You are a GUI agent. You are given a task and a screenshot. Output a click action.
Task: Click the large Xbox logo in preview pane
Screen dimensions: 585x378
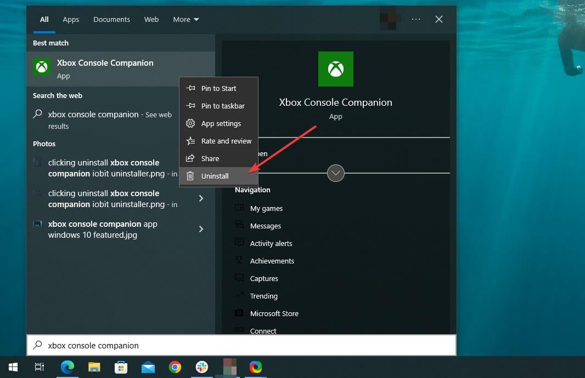(335, 69)
